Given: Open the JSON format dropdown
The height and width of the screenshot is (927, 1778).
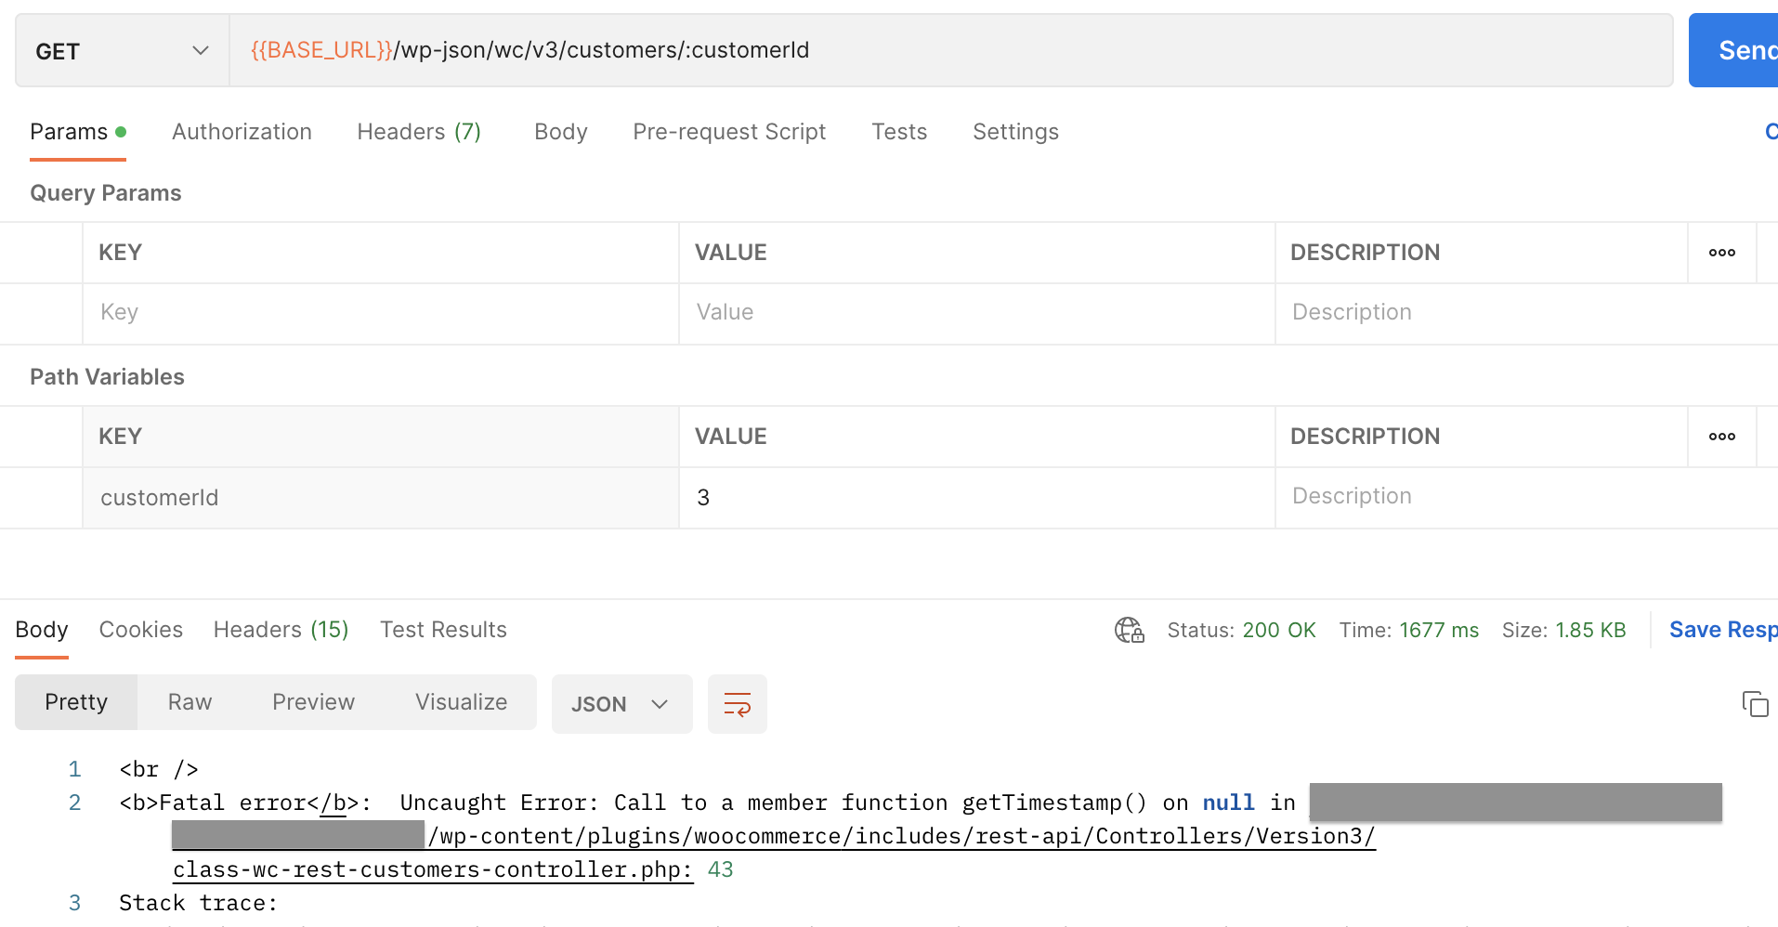Looking at the screenshot, I should pyautogui.click(x=621, y=704).
